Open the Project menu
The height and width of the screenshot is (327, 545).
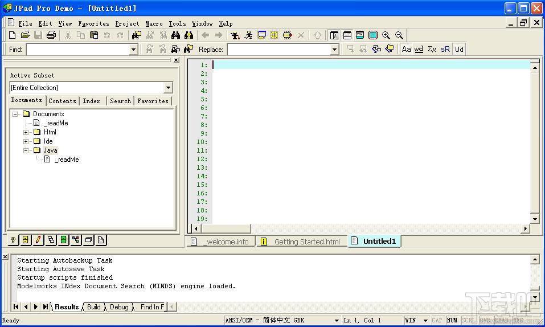127,24
